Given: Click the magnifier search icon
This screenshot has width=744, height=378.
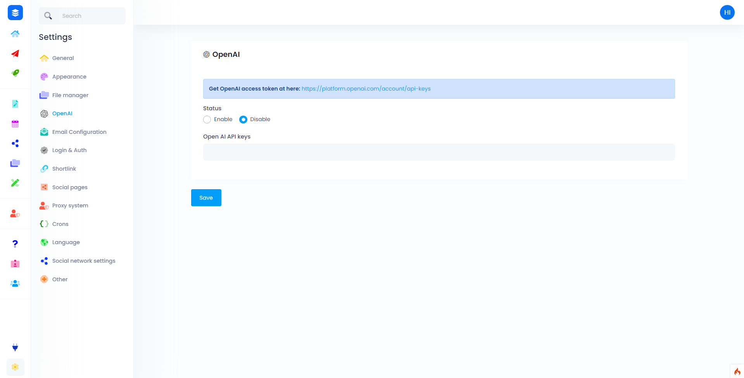Looking at the screenshot, I should [48, 16].
